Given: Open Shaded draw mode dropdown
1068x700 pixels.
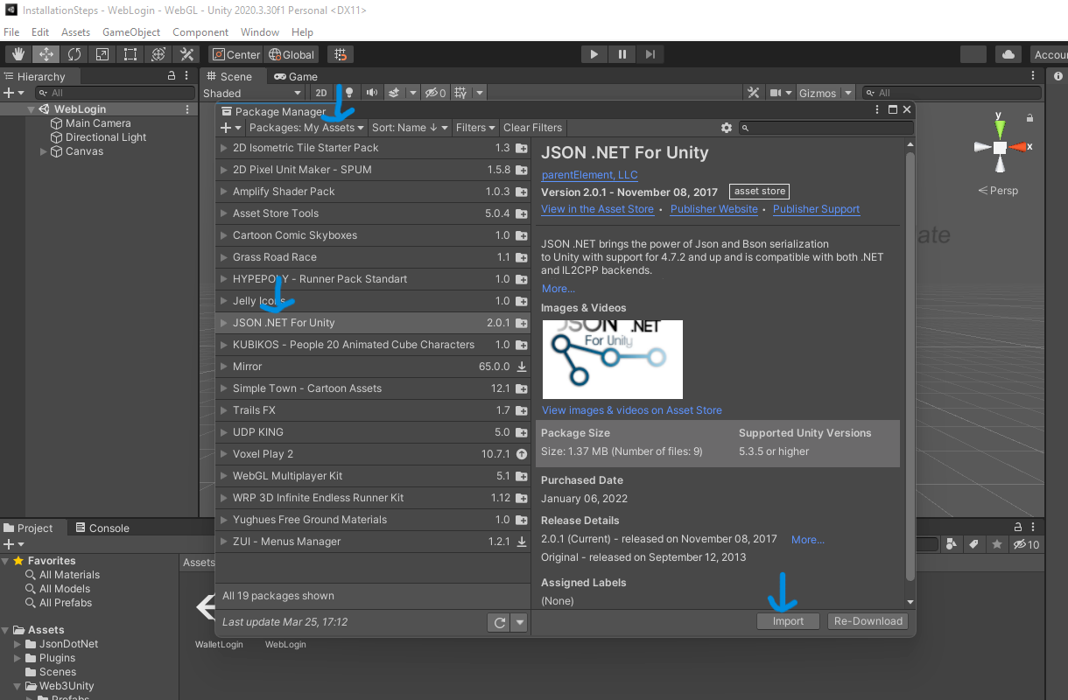Looking at the screenshot, I should point(252,93).
